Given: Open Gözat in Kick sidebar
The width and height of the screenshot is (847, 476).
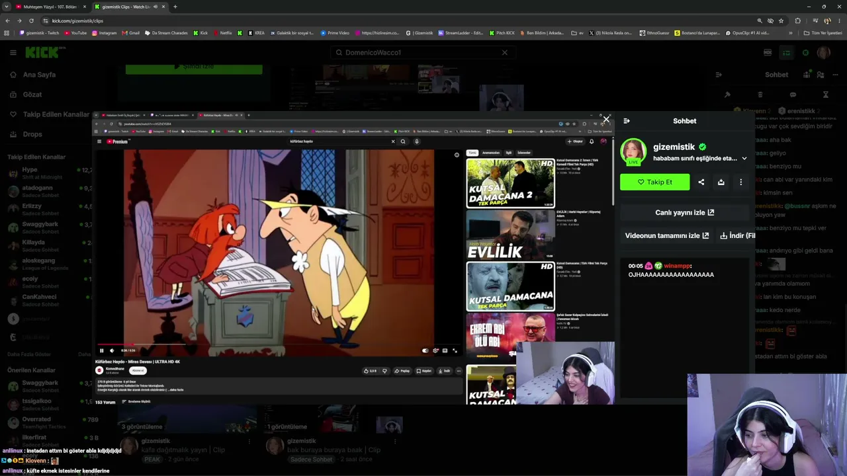Looking at the screenshot, I should click(32, 95).
